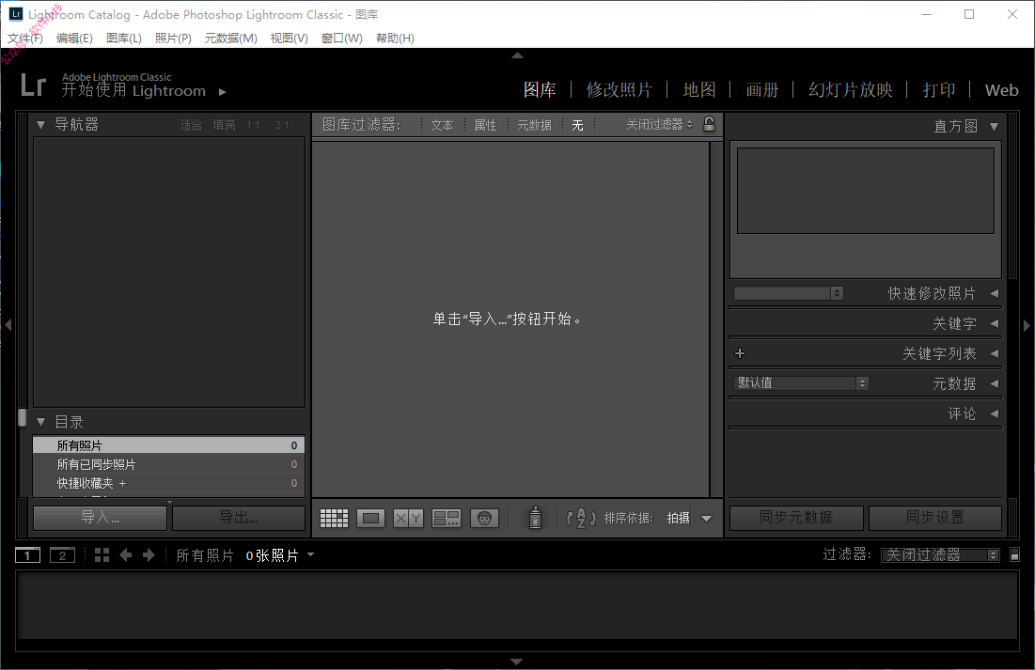The height and width of the screenshot is (670, 1035).
Task: Set navigator zoom to 填满
Action: pos(225,125)
